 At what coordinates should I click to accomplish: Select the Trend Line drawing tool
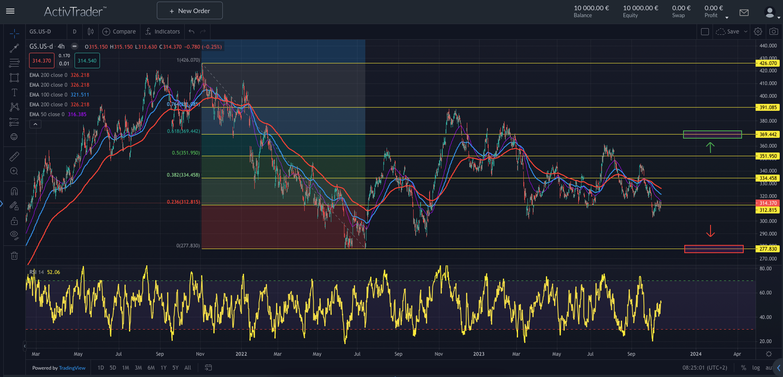click(x=14, y=48)
